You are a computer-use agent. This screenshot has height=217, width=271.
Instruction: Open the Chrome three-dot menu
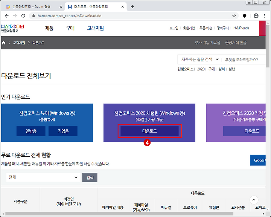(x=265, y=16)
